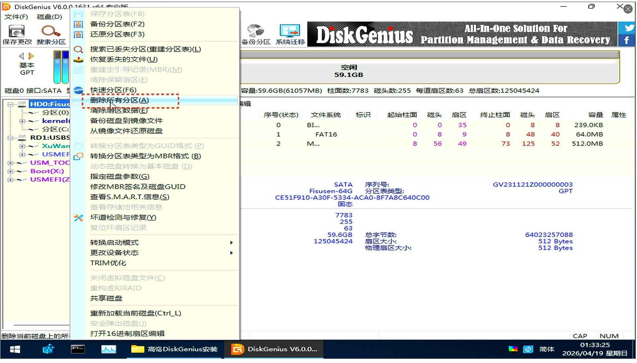Viewport: 637px width, 363px height.
Task: Select 删除所有分区(A) menu entry
Action: (155, 100)
